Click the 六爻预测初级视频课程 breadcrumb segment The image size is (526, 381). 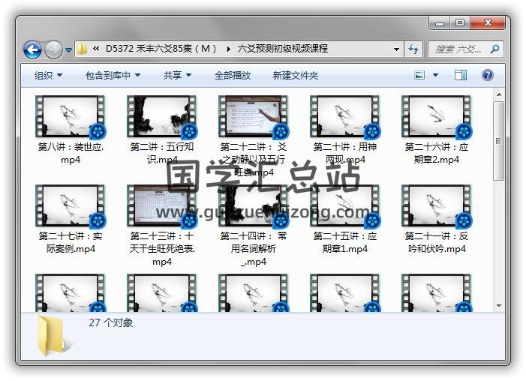(283, 49)
